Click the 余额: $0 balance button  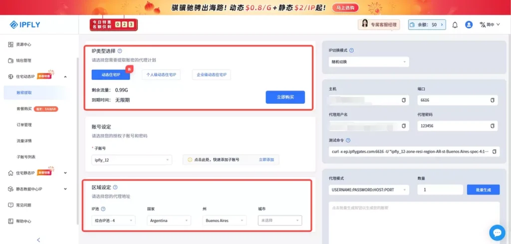coord(427,24)
